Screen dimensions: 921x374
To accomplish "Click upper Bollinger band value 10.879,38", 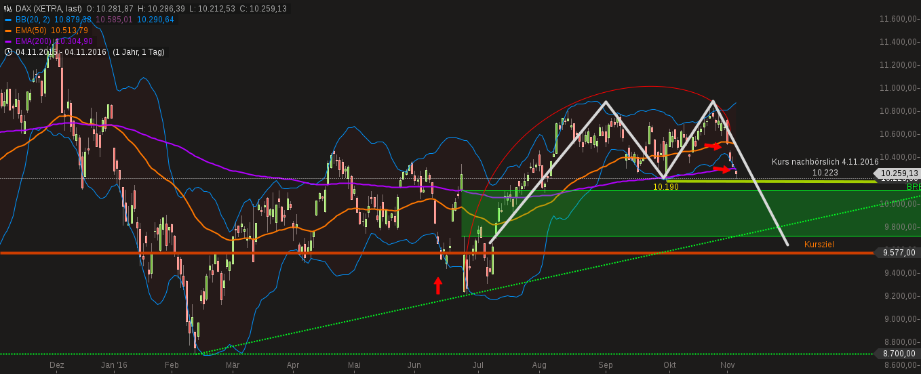I will [x=73, y=20].
